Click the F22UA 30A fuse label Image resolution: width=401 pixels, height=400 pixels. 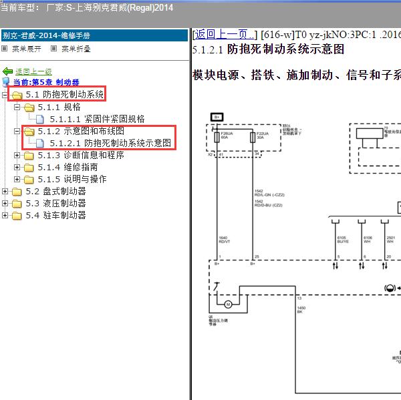263,135
